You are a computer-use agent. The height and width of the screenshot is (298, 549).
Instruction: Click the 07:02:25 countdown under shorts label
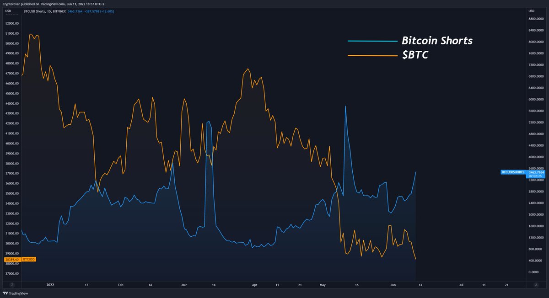pos(535,176)
